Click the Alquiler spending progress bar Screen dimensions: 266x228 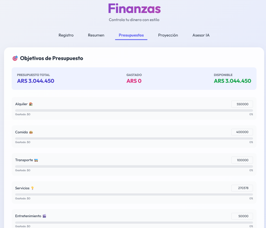pos(134,110)
